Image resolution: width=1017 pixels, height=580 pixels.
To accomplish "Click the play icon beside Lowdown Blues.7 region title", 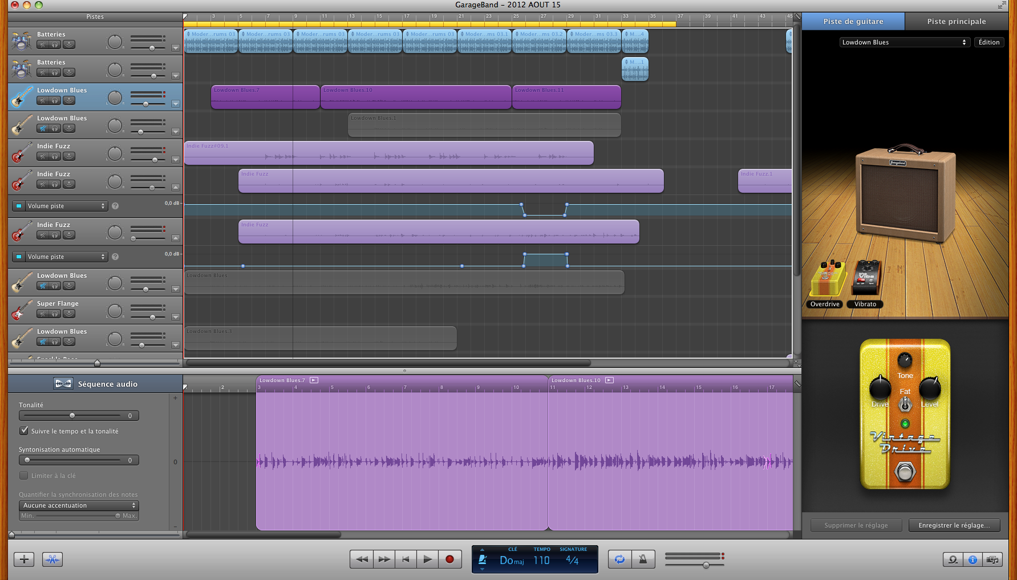I will (314, 380).
